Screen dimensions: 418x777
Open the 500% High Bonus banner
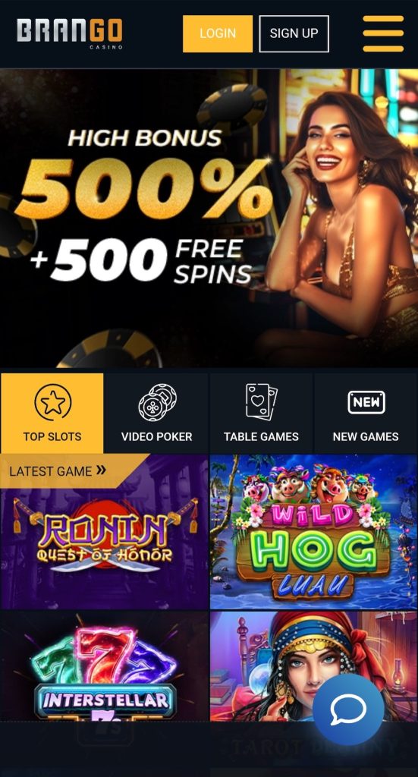coord(209,218)
